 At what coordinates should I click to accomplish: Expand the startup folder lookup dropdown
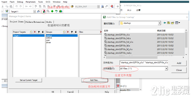pyautogui.click(x=159, y=23)
